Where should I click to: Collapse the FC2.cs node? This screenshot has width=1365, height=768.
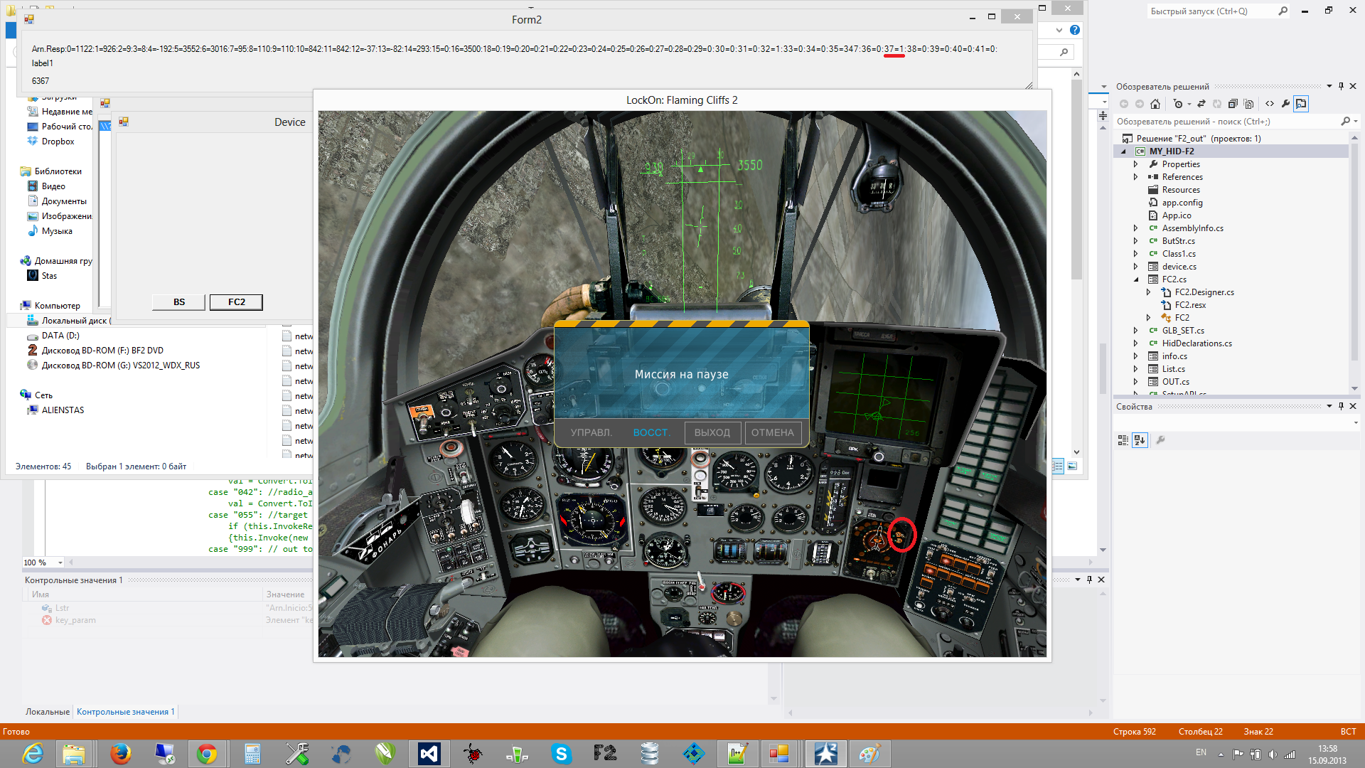1135,279
